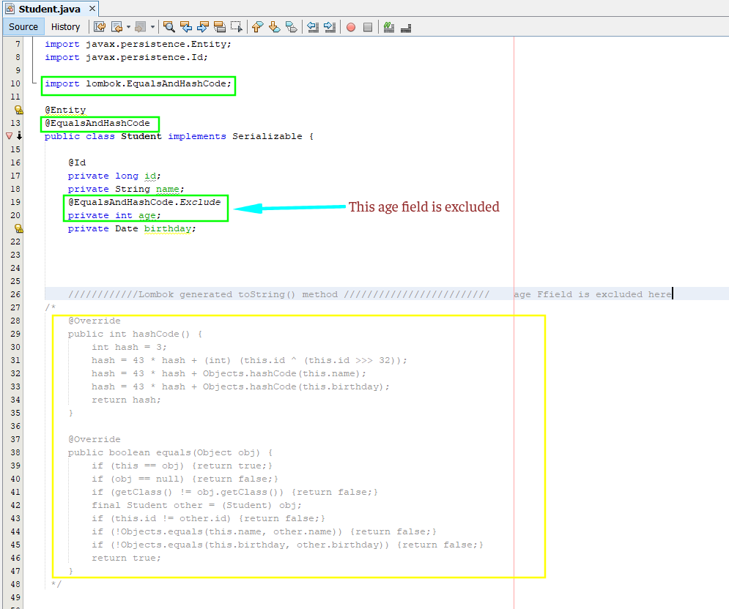The width and height of the screenshot is (729, 609).
Task: Click the Comment lines icon
Action: 389,26
